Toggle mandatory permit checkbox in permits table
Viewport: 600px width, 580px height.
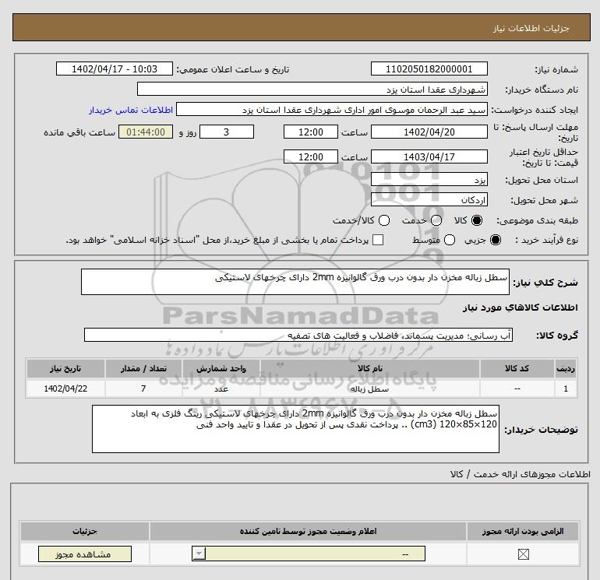coord(523,554)
